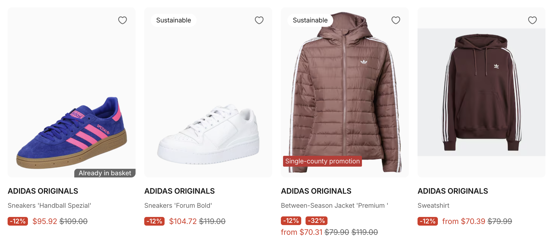Click the $104.72 Forum Bold price
Screen dimensions: 552x244
(x=183, y=221)
